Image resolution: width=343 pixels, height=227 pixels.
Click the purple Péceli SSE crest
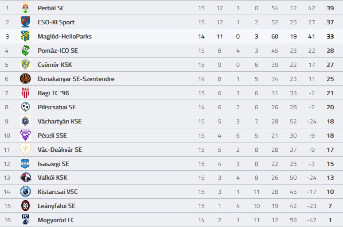click(25, 135)
